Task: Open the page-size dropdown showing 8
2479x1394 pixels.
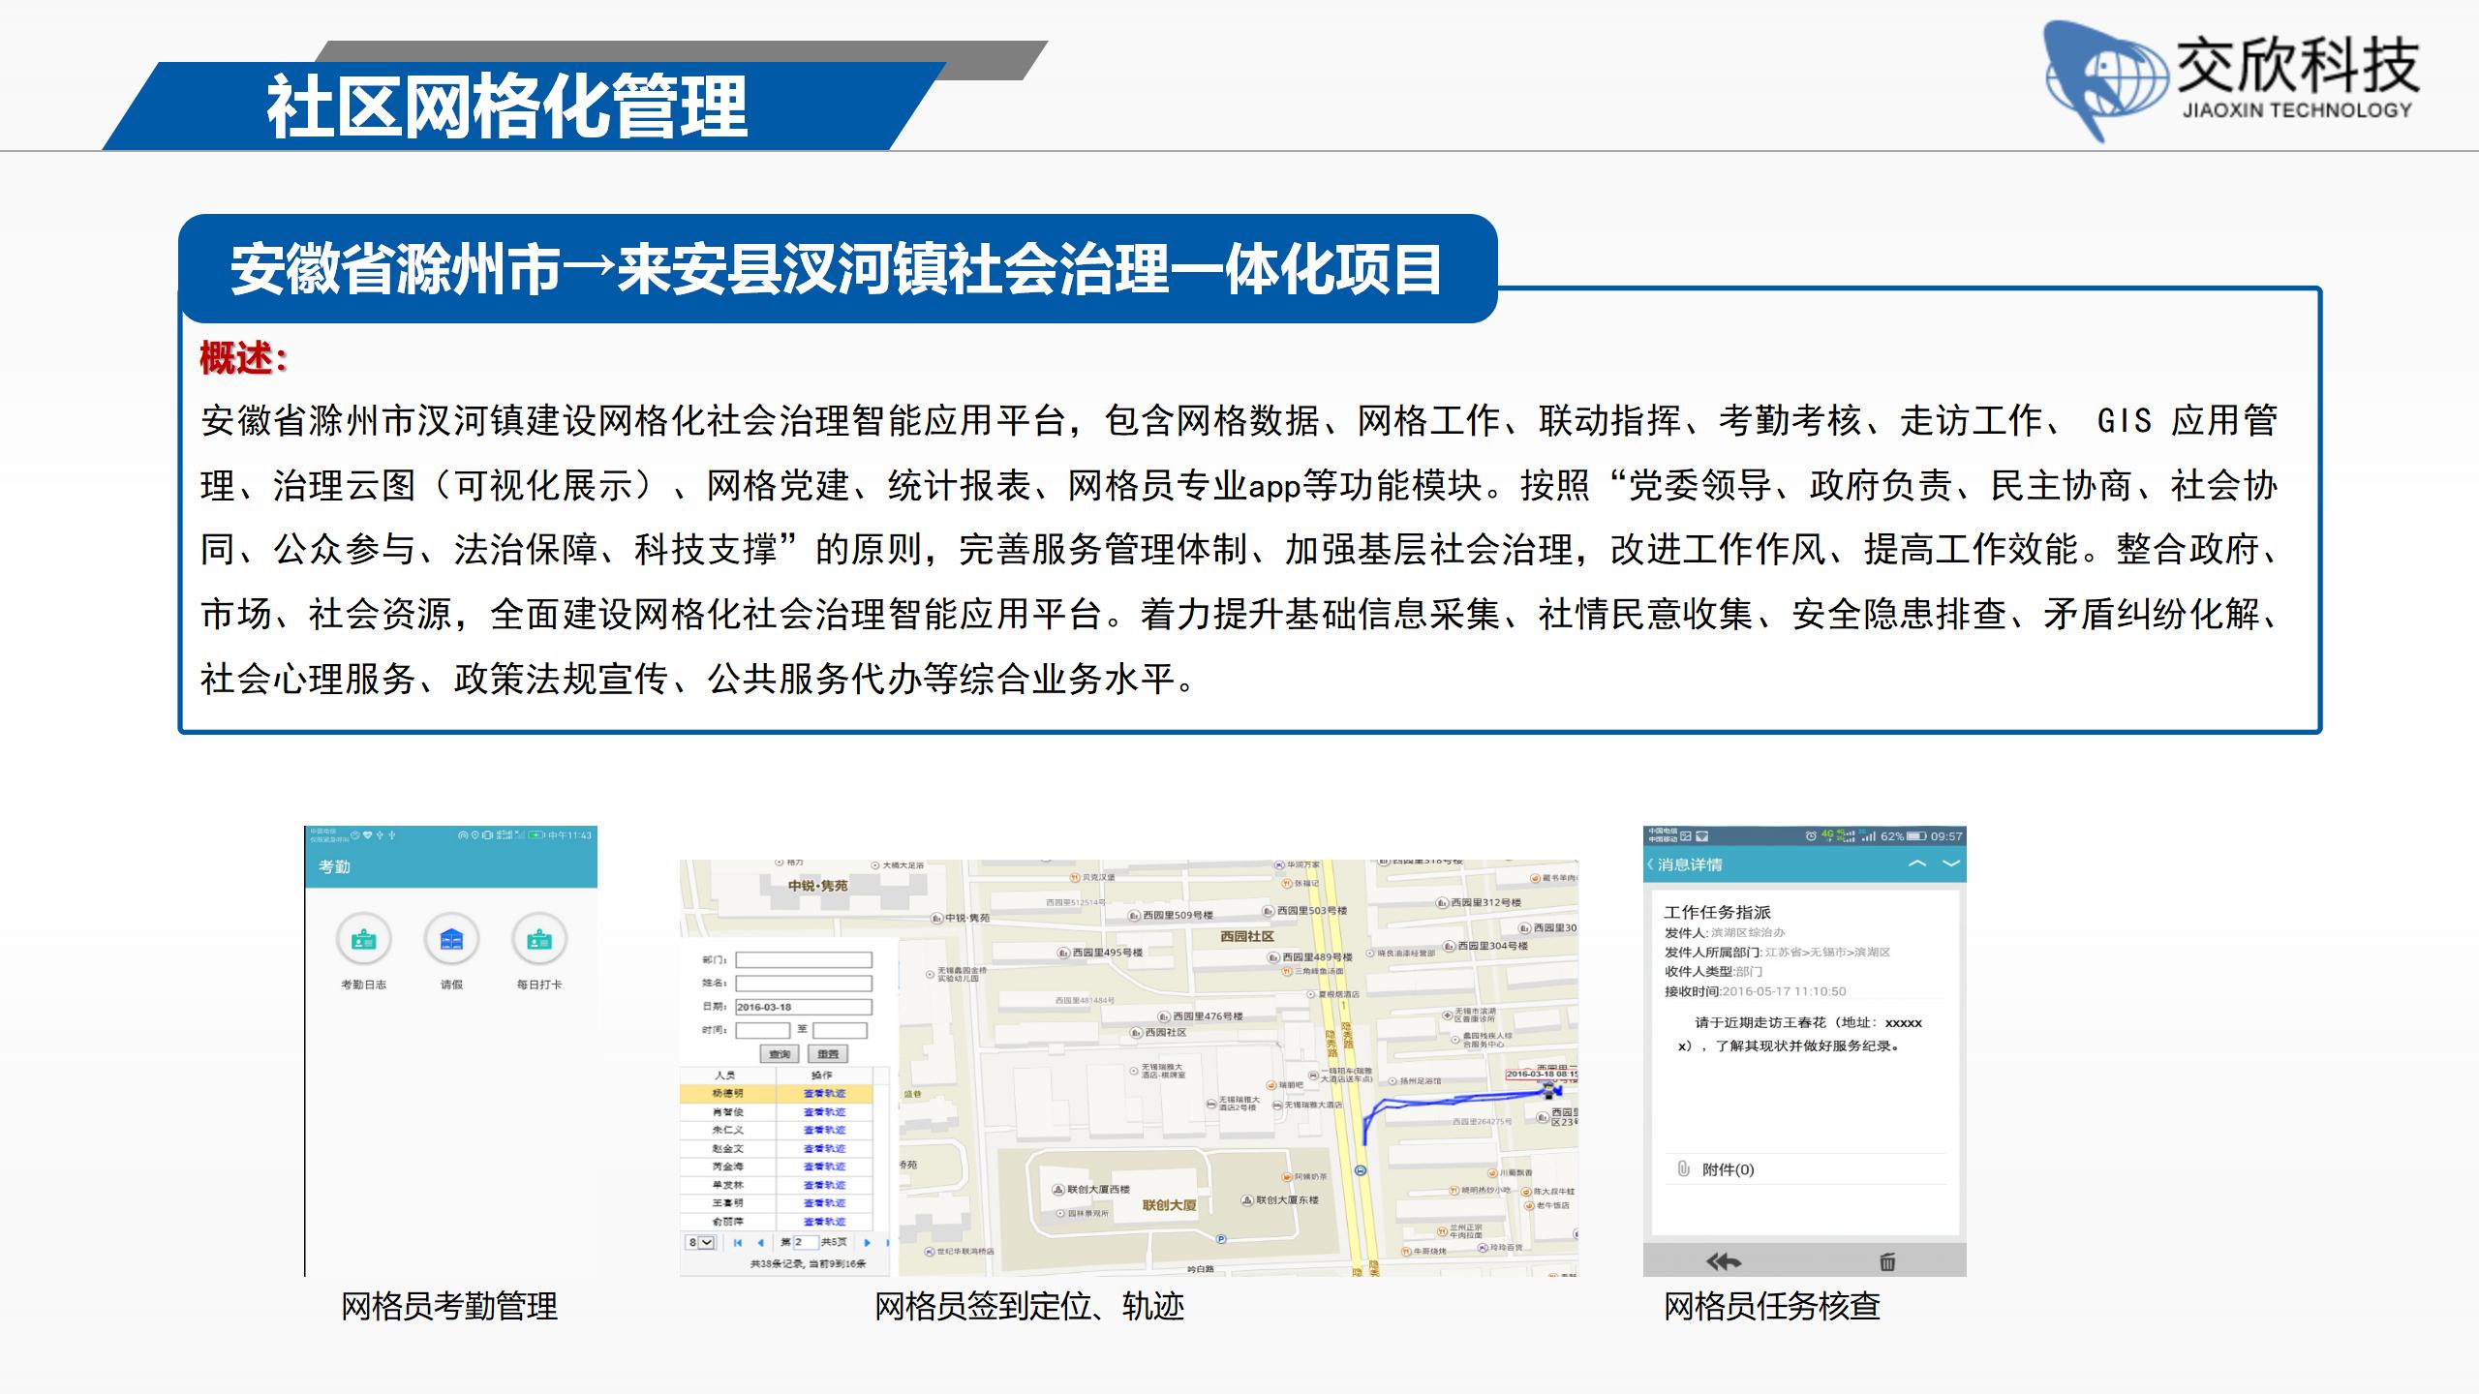Action: (700, 1242)
